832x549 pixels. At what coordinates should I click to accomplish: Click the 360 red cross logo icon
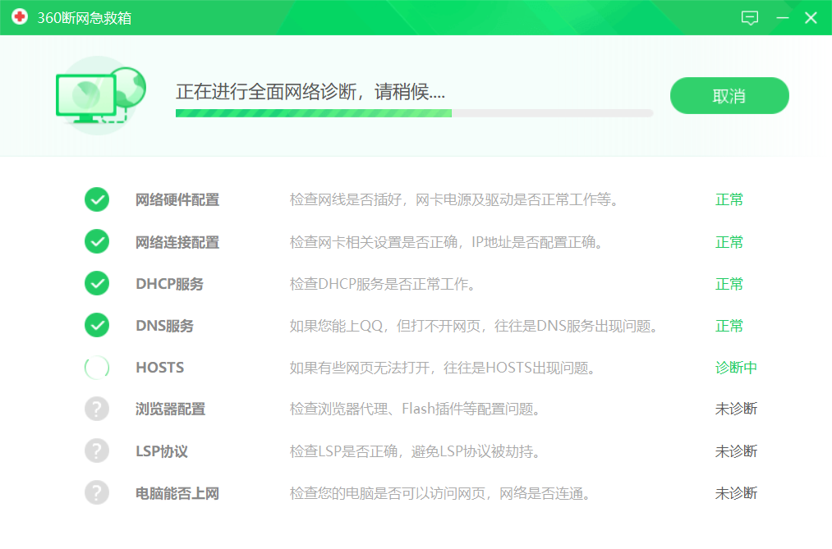(x=20, y=17)
